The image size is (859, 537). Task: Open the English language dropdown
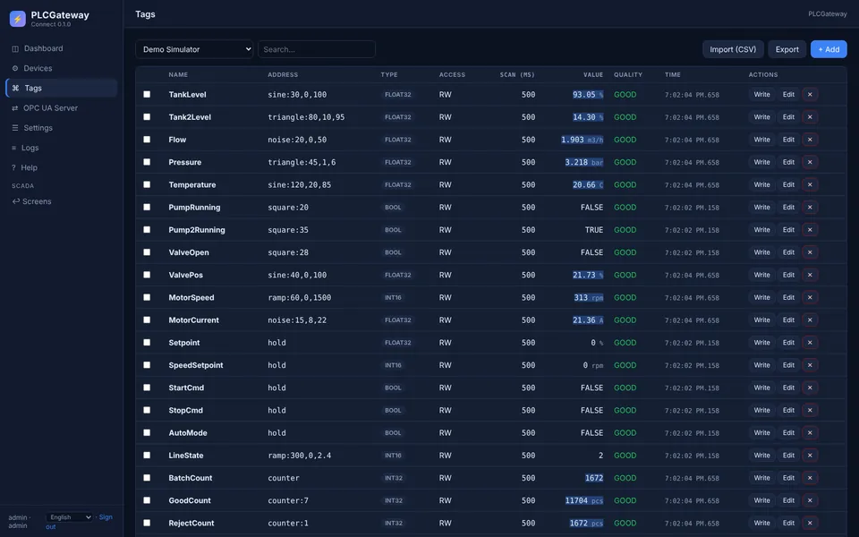tap(69, 517)
